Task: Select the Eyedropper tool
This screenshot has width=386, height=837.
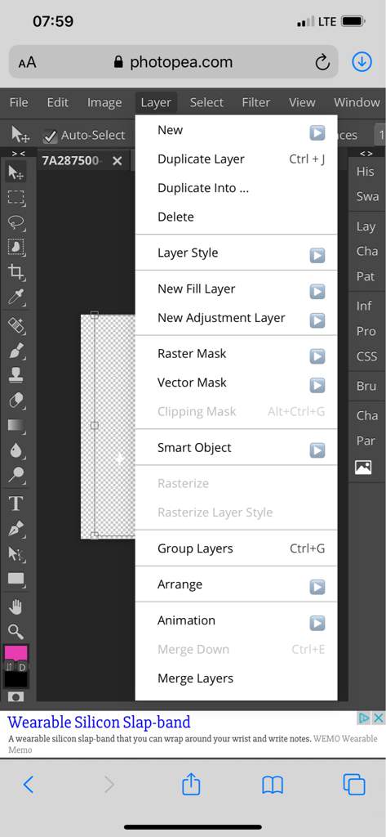Action: (x=16, y=298)
